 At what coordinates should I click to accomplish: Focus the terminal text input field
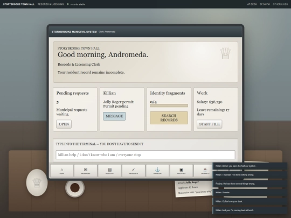[x=145, y=155]
